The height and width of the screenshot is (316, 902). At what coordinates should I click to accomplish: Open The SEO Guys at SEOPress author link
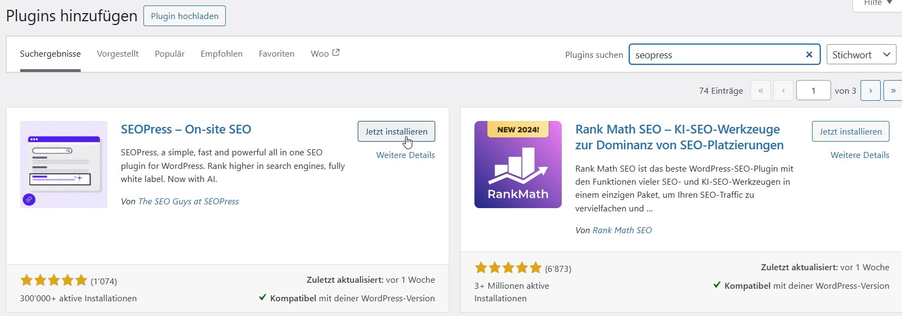point(188,201)
